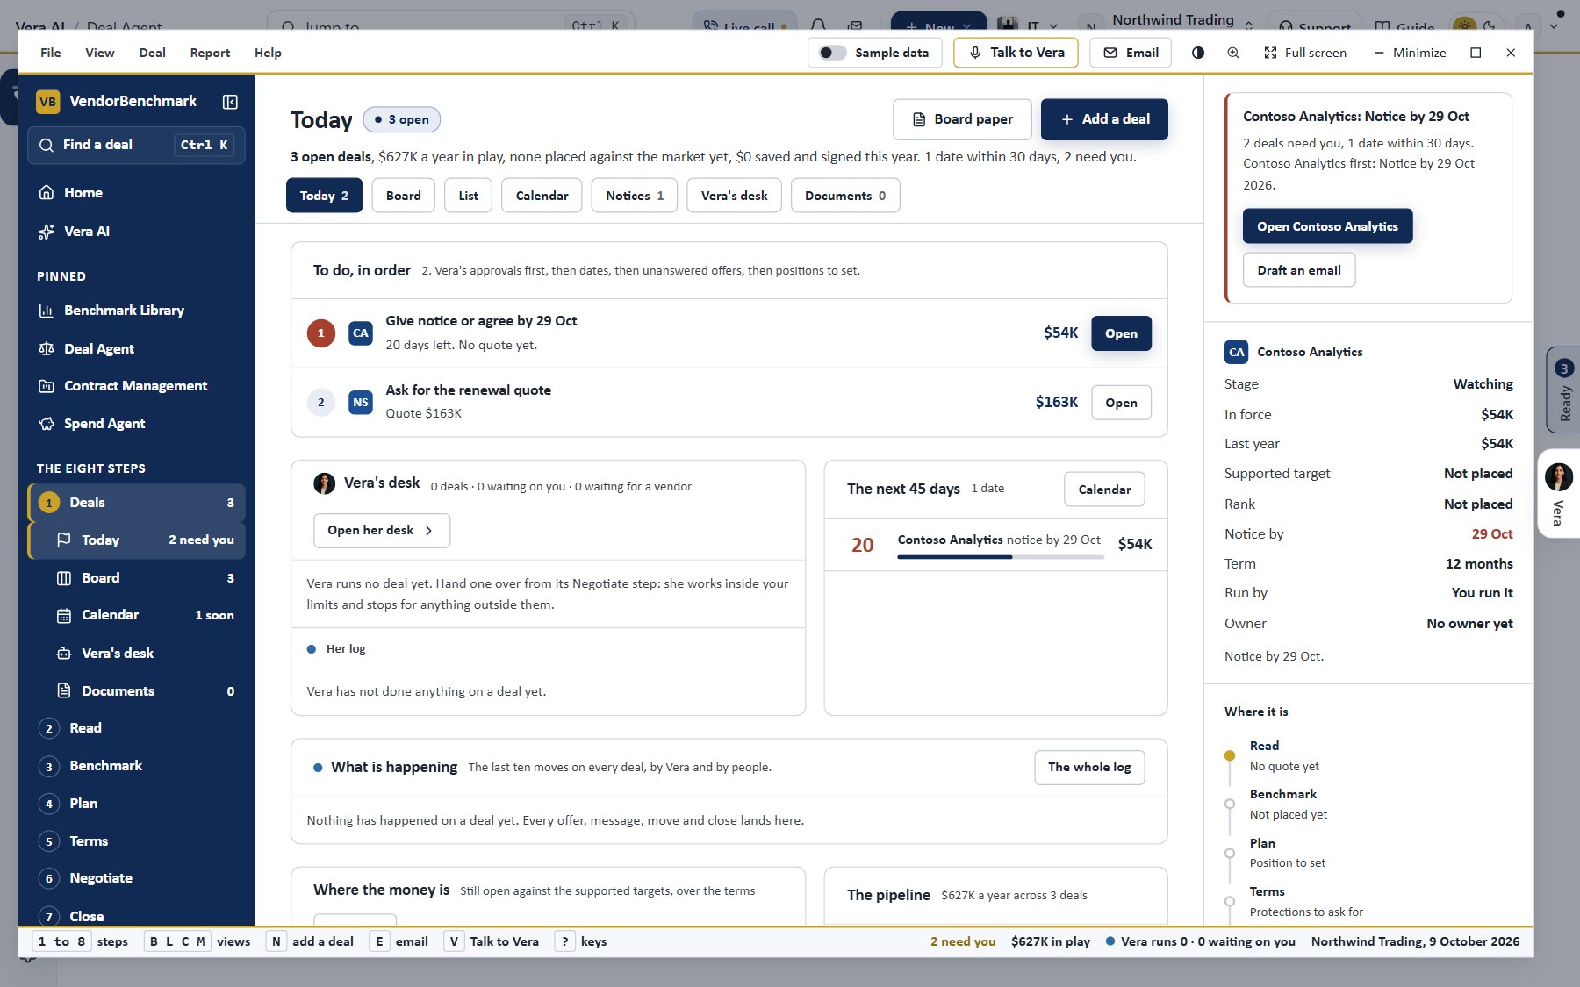
Task: Go to step 6 Negotiate
Action: coord(136,877)
